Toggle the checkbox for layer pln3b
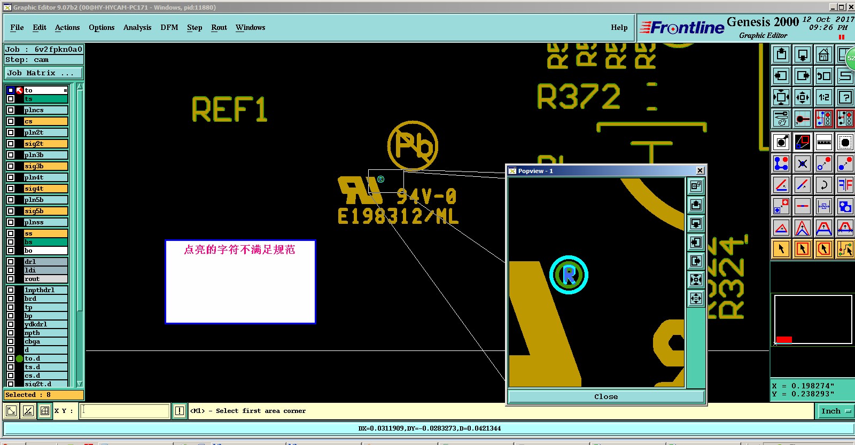Screen dimensions: 855x445 tap(11, 155)
